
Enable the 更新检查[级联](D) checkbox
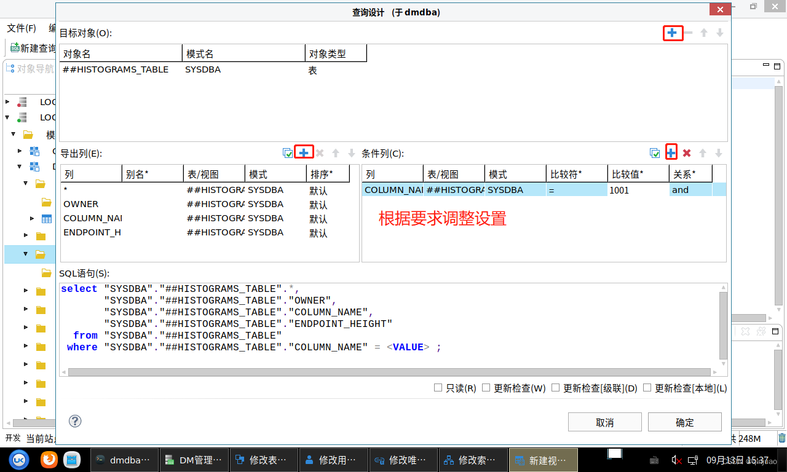[556, 388]
